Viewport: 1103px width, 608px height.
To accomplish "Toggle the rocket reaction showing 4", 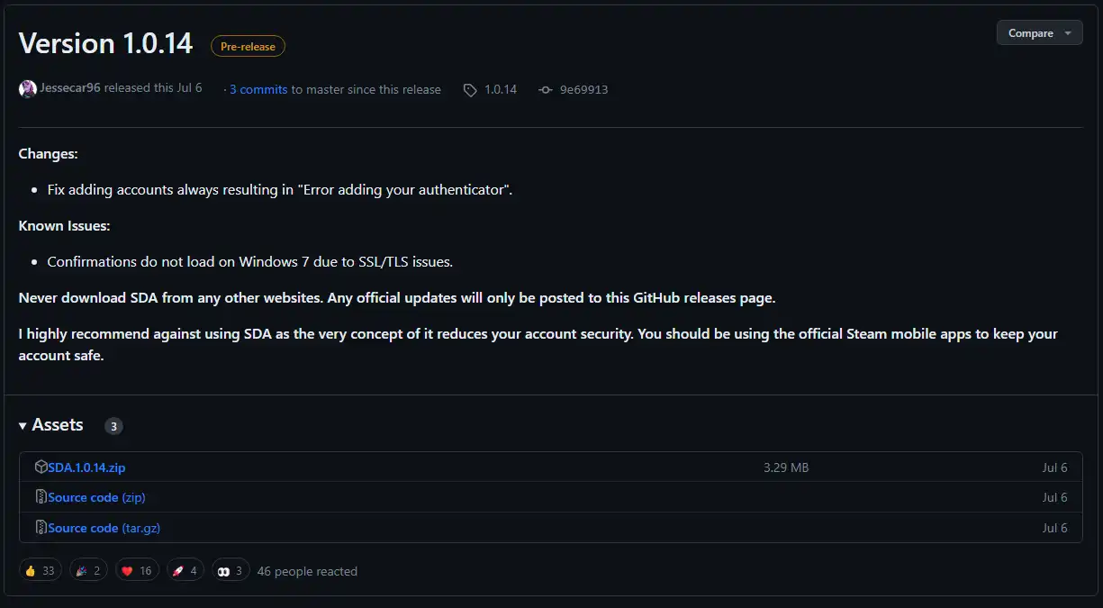I will click(x=185, y=571).
